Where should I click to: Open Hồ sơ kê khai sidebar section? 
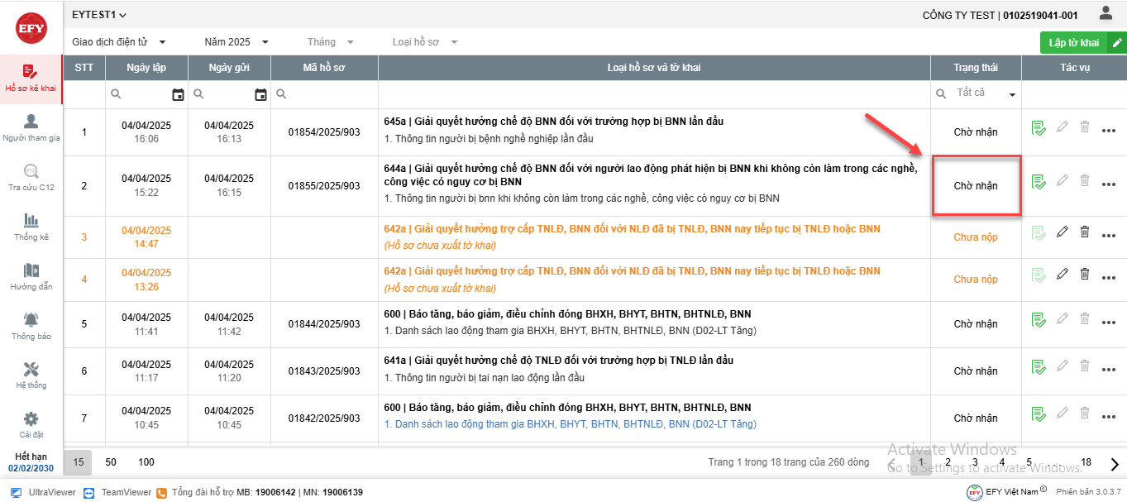coord(31,79)
